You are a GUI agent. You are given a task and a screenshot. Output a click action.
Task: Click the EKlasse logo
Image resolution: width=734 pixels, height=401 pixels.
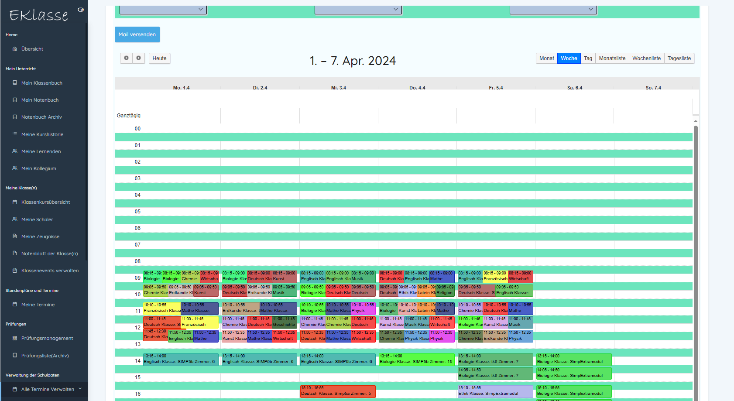point(39,15)
